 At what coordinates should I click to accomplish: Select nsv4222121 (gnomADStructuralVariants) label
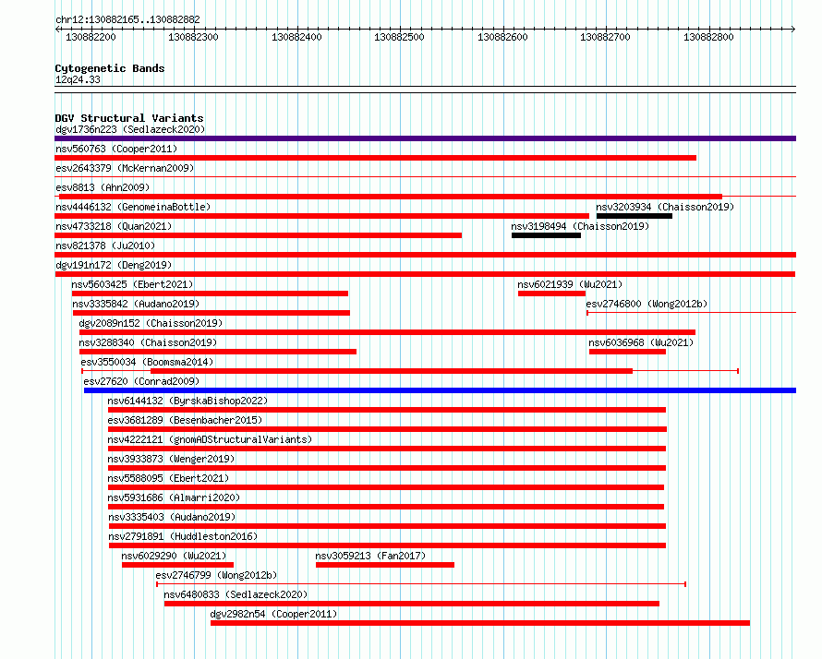pos(210,439)
